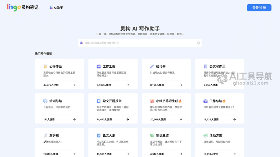Viewport: 280px width, 157px height.
Task: Open the 培训总结 card arrow
Action: [x=74, y=119]
